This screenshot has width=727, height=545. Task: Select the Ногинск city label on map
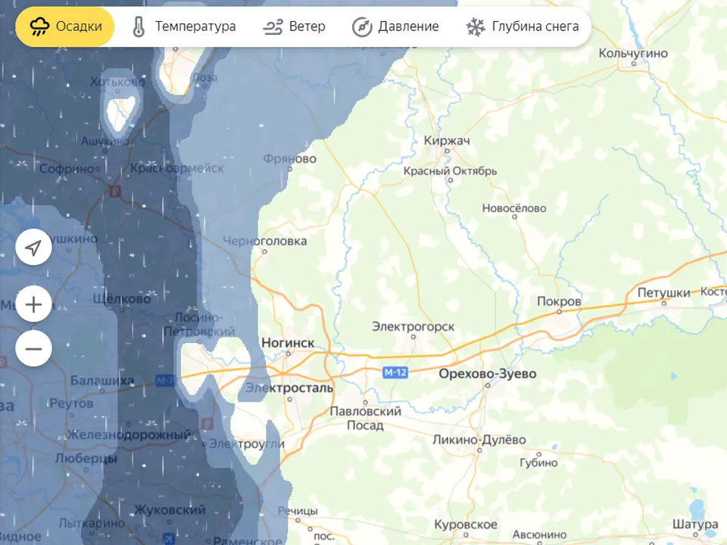pyautogui.click(x=288, y=343)
